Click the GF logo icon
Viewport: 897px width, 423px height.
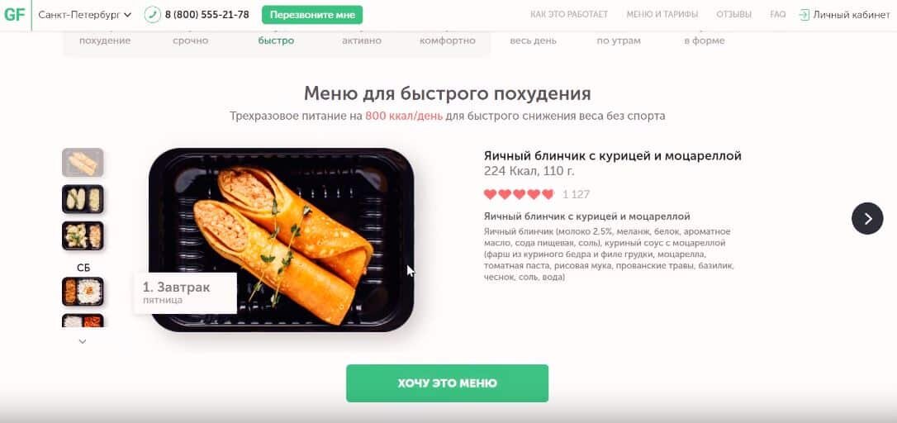coord(14,14)
